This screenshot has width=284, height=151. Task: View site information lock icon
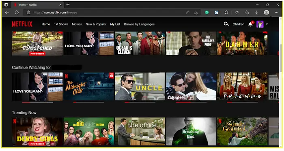coord(28,13)
